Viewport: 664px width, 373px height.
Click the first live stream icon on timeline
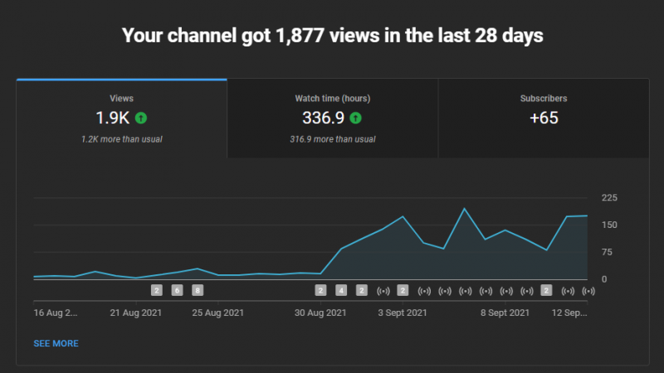[x=383, y=290]
